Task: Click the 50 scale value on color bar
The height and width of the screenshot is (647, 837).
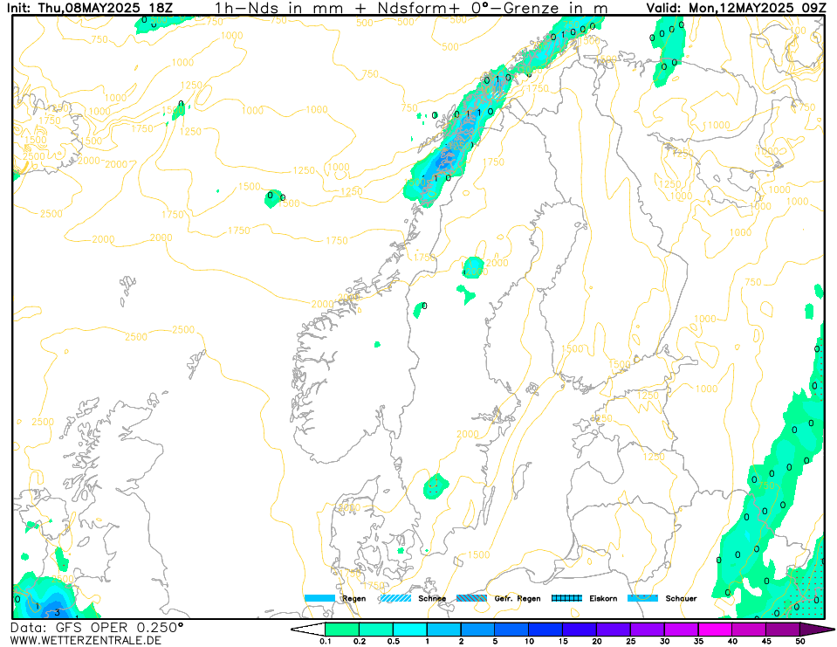Action: pos(799,641)
